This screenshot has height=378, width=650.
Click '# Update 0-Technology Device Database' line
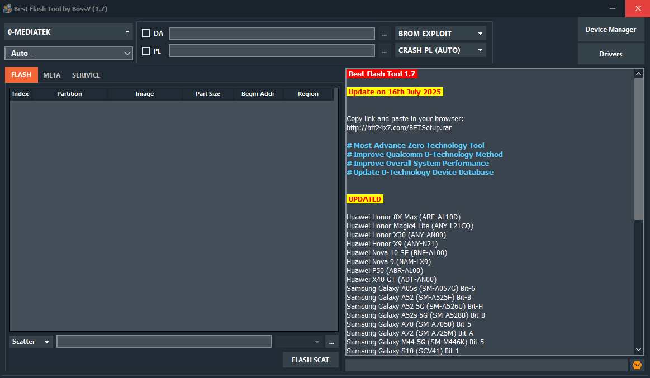tap(420, 172)
